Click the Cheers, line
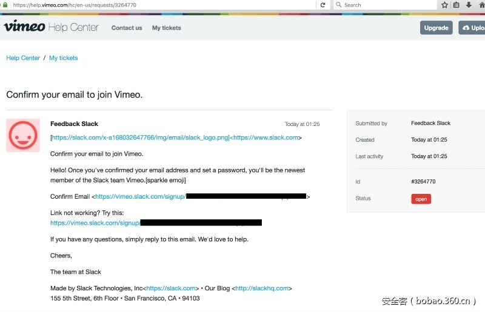This screenshot has height=312, width=485. pyautogui.click(x=61, y=256)
